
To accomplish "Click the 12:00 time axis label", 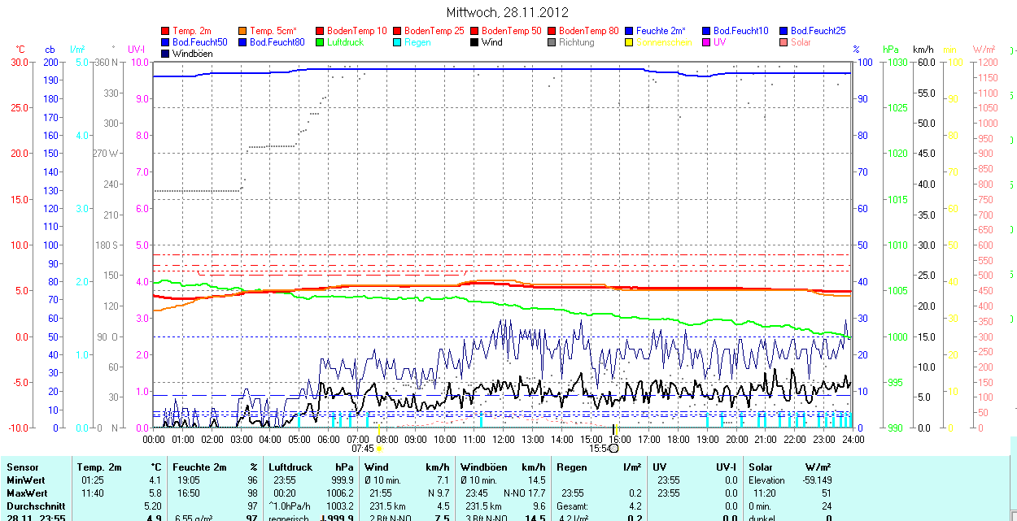I will pos(503,440).
